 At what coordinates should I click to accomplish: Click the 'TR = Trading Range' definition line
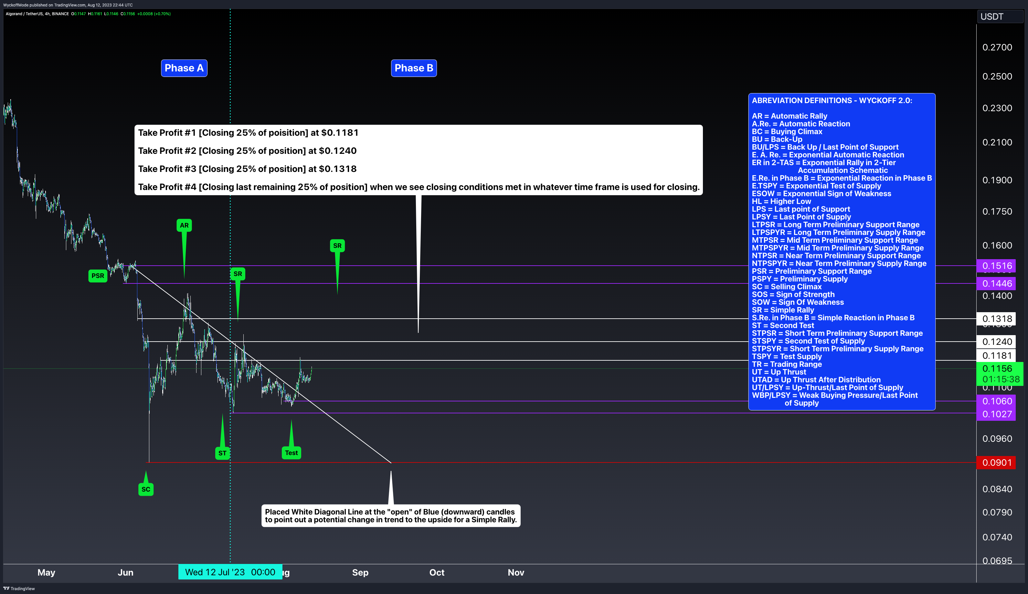click(787, 364)
